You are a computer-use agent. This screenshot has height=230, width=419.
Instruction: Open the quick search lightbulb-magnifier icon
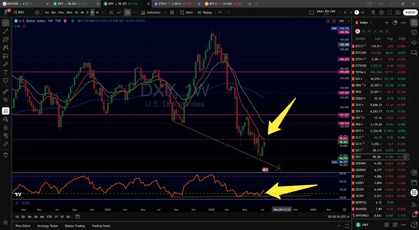[373, 12]
